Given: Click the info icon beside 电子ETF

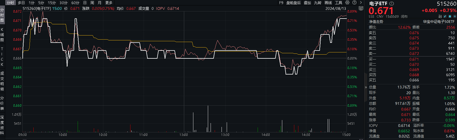Looking at the screenshot, I should (392, 4).
